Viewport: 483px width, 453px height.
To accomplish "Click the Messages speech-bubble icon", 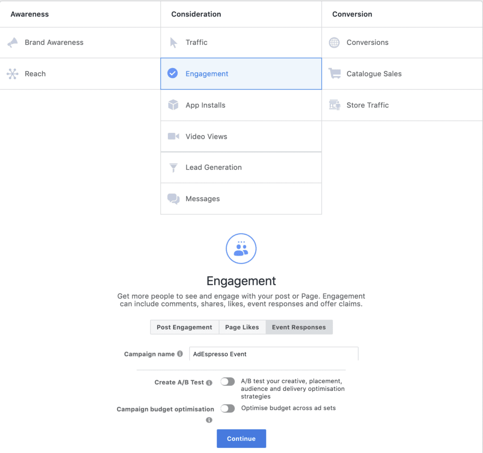I will pyautogui.click(x=173, y=198).
